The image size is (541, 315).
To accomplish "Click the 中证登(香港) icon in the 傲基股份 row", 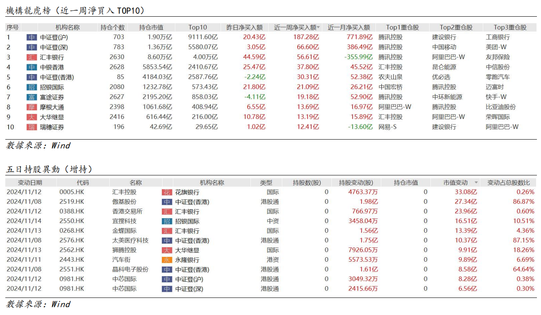I will (x=167, y=202).
